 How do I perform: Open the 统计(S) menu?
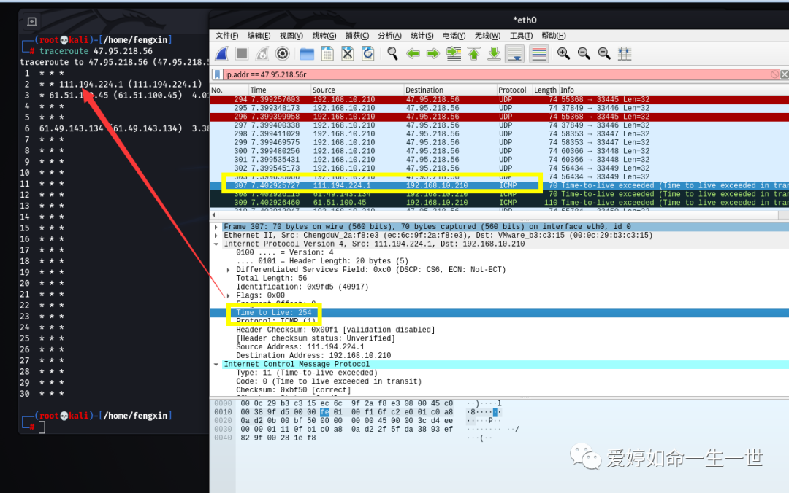[x=422, y=36]
